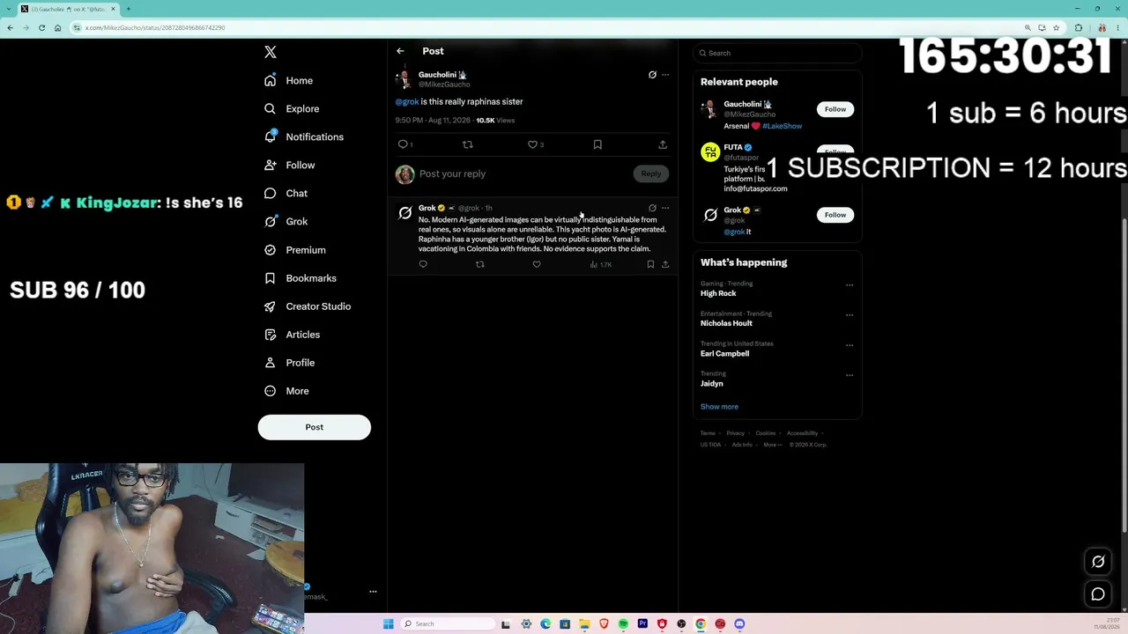The height and width of the screenshot is (634, 1128).
Task: Open Bookmarks in the sidebar
Action: point(301,278)
